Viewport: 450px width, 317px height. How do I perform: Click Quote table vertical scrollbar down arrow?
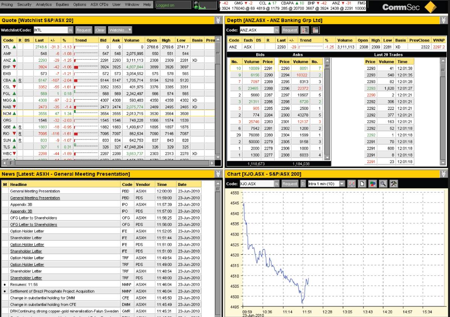[218, 157]
